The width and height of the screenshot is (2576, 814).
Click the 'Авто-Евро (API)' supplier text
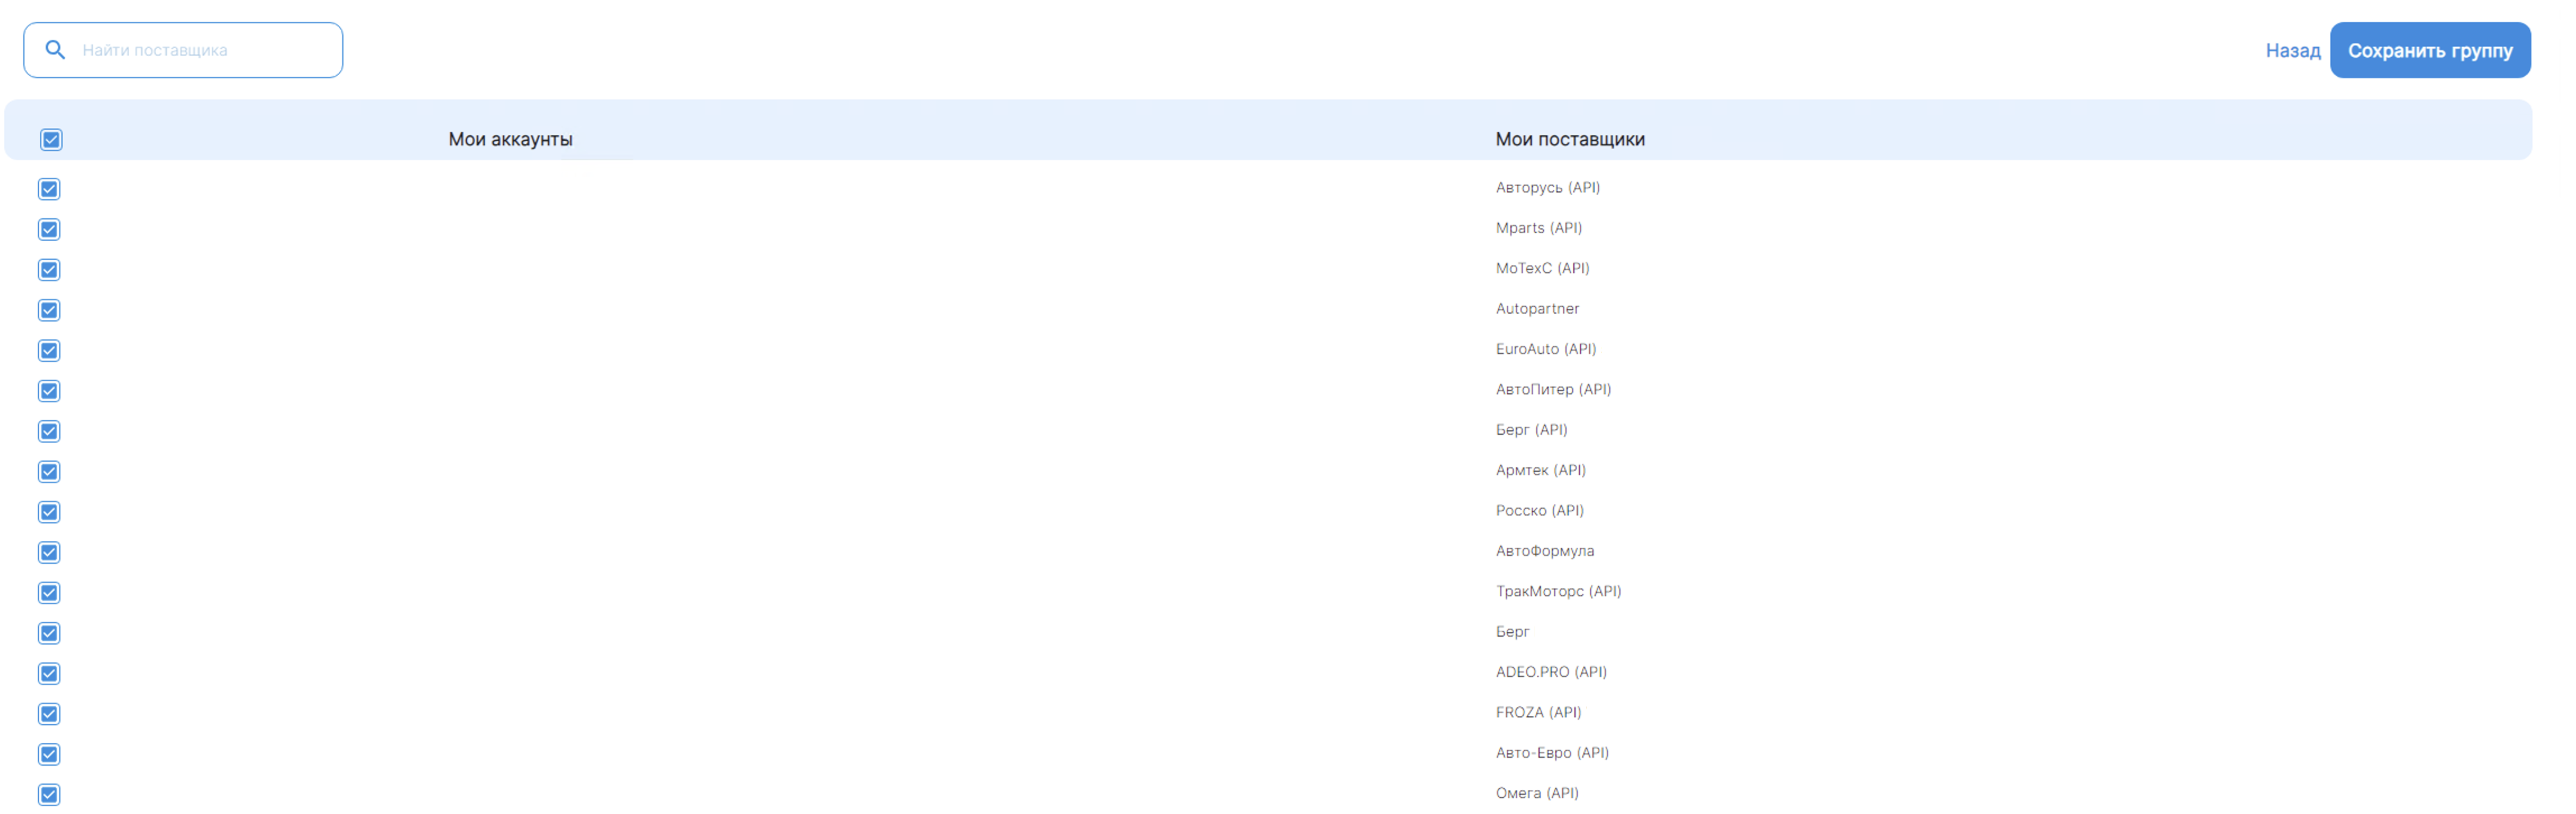click(x=1552, y=752)
